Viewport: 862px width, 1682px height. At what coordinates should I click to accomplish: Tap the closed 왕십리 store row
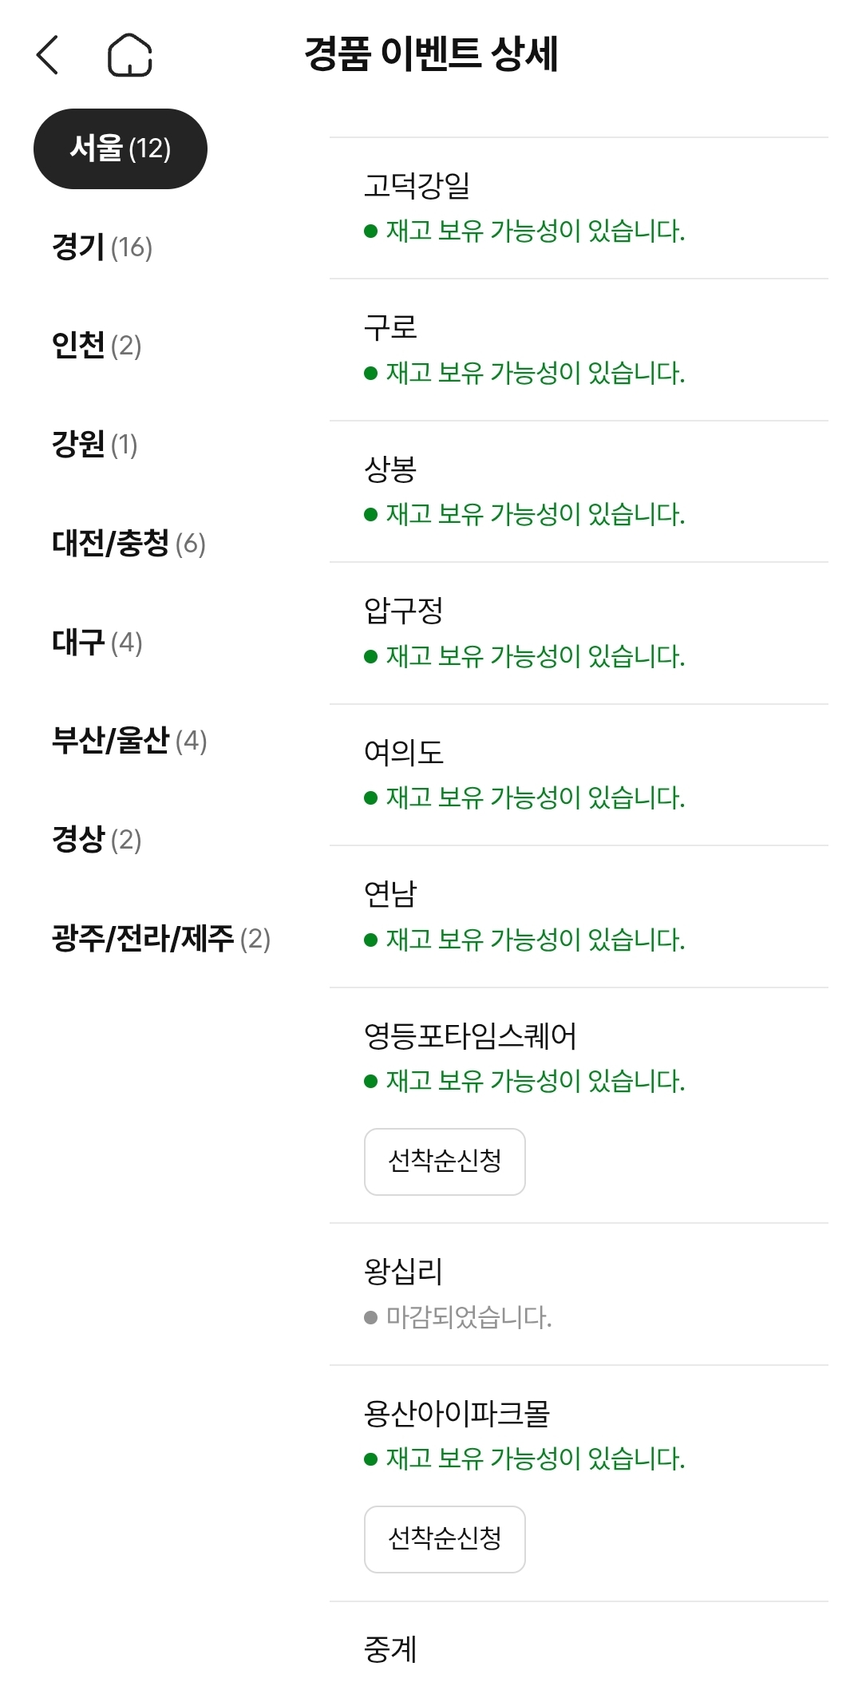coord(578,1293)
